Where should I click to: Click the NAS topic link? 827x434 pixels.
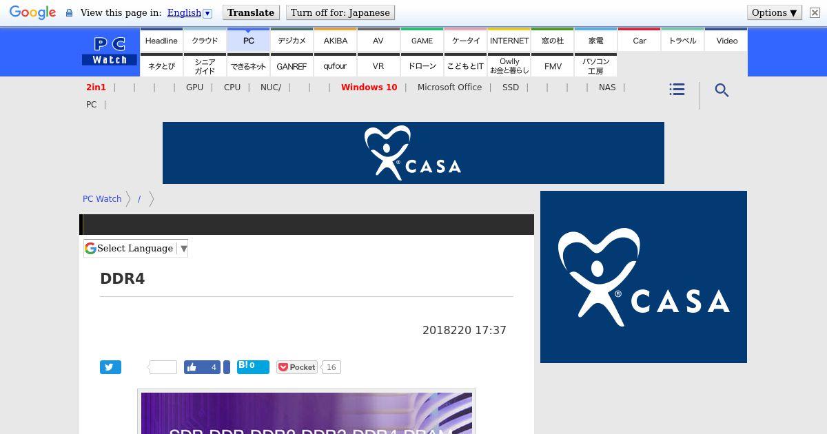click(x=607, y=87)
